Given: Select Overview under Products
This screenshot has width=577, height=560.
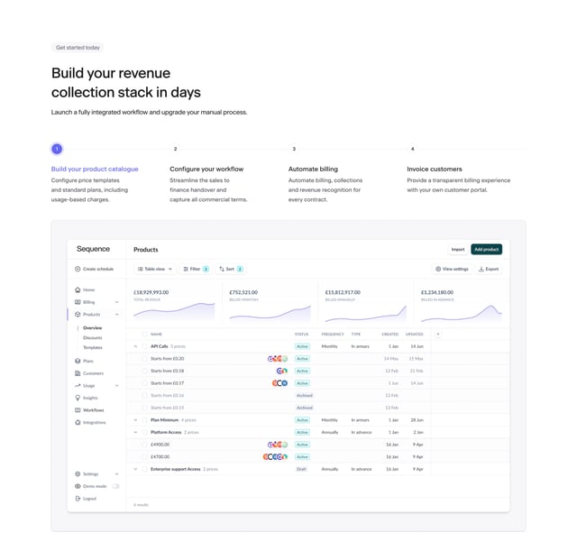Looking at the screenshot, I should click(x=92, y=328).
